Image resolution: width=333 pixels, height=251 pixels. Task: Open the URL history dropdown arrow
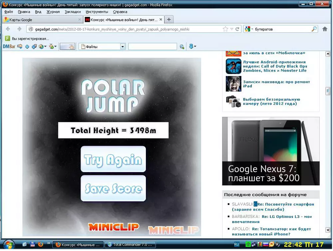pos(232,29)
